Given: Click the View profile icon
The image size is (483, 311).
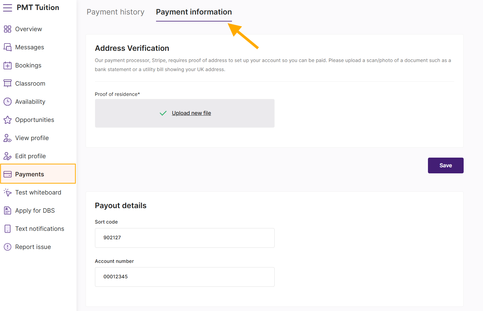Looking at the screenshot, I should 8,138.
